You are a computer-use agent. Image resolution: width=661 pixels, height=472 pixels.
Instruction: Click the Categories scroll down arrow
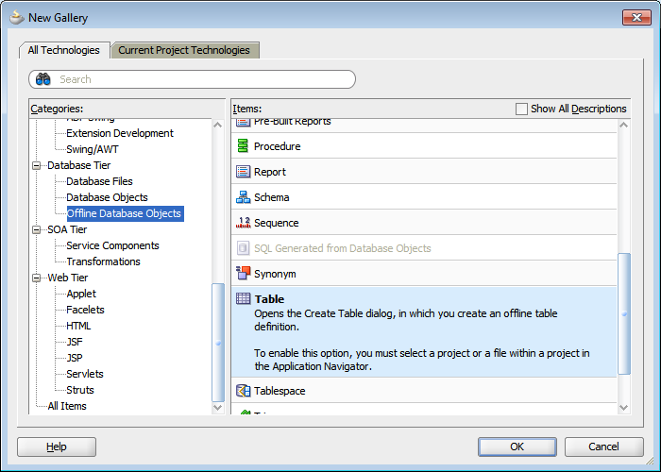point(218,408)
